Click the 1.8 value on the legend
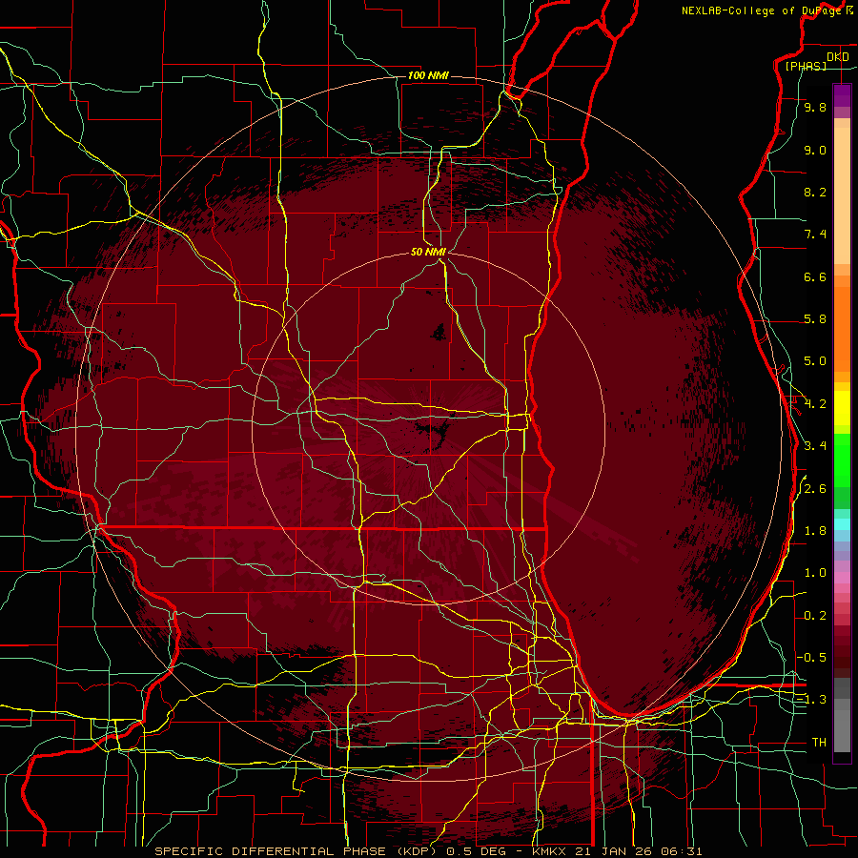 coord(815,531)
